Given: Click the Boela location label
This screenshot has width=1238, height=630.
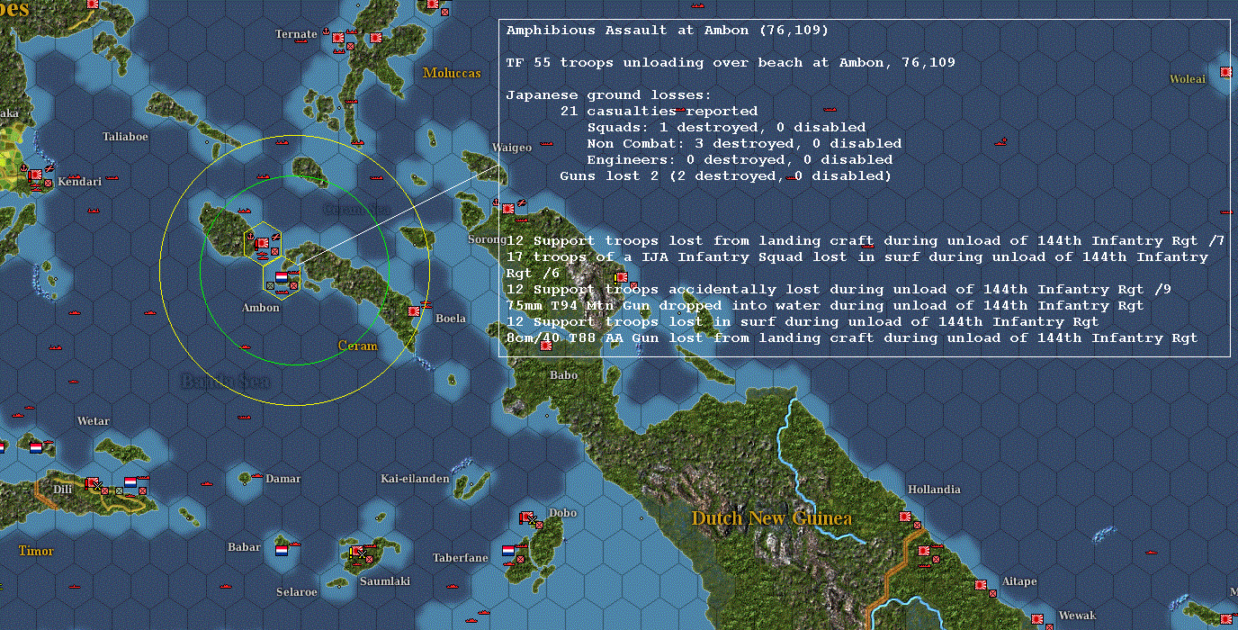Looking at the screenshot, I should tap(451, 319).
